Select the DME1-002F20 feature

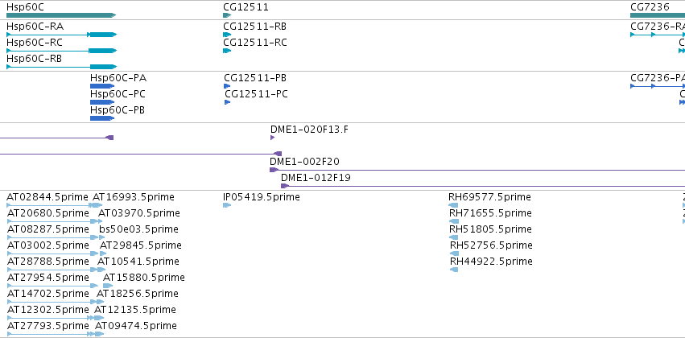click(477, 170)
